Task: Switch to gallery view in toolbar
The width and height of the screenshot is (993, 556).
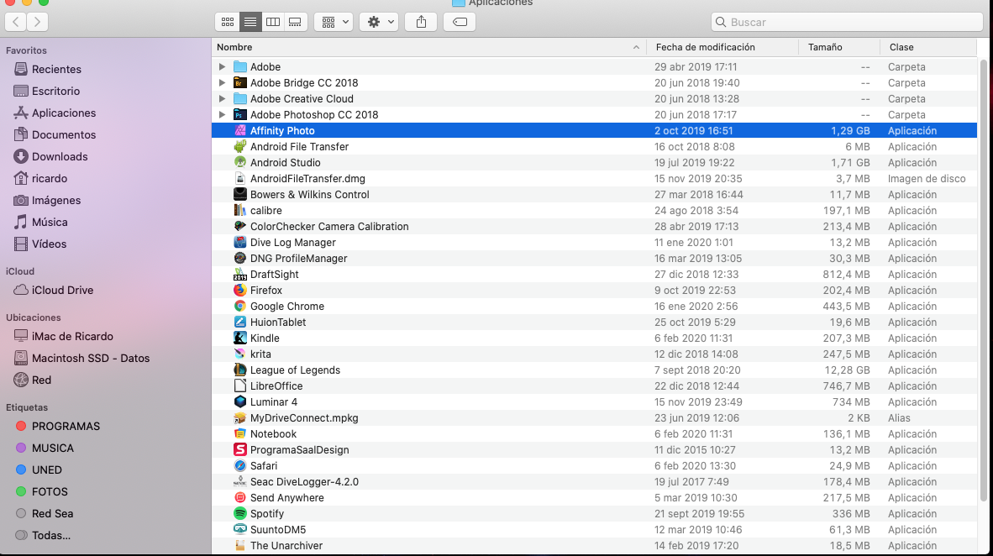Action: pyautogui.click(x=295, y=22)
